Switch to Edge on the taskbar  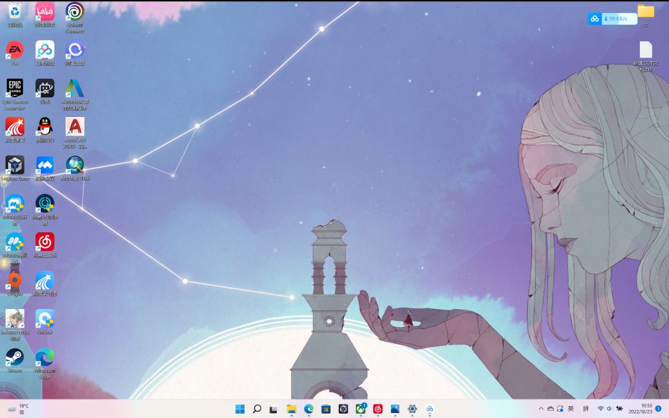[308, 409]
